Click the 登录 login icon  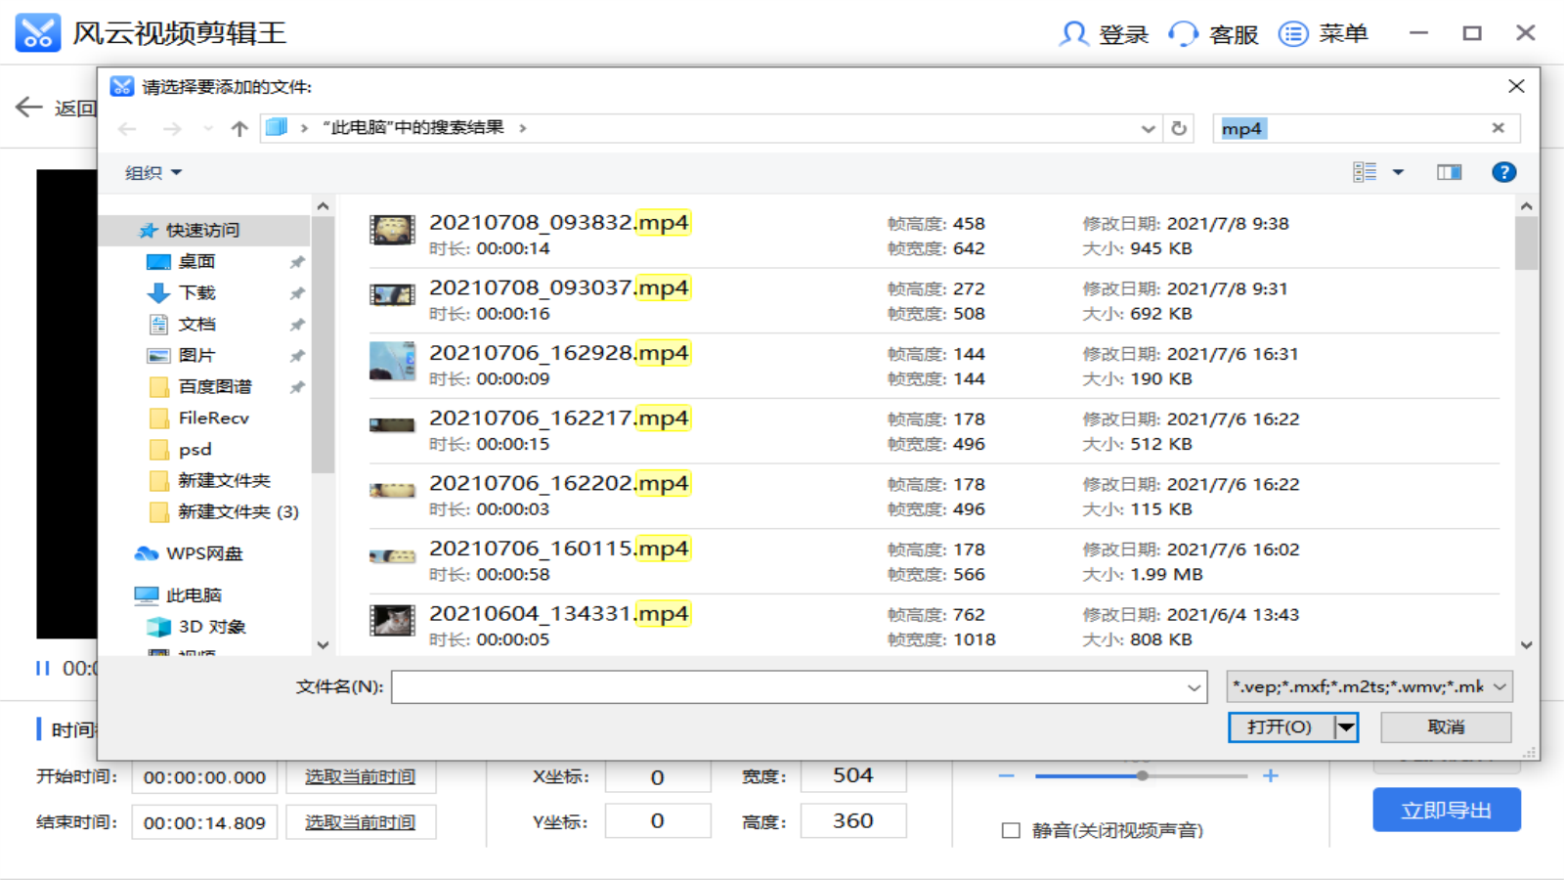coord(1073,34)
